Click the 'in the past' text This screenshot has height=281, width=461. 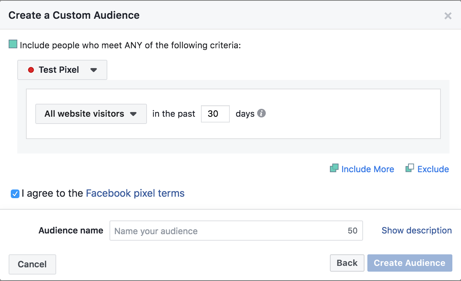[x=174, y=114]
